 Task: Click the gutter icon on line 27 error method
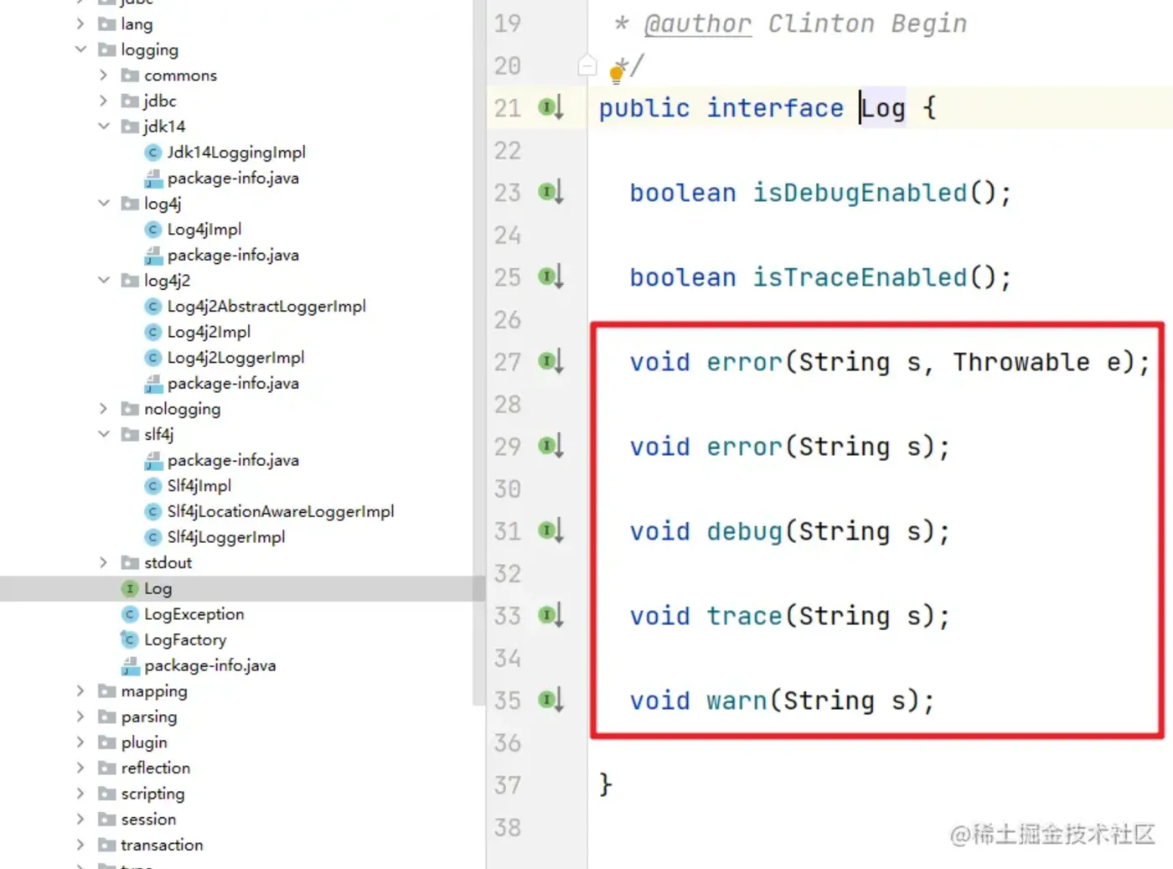click(550, 361)
